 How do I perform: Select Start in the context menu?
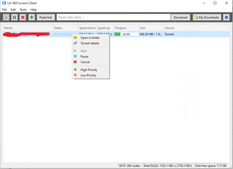91,51
